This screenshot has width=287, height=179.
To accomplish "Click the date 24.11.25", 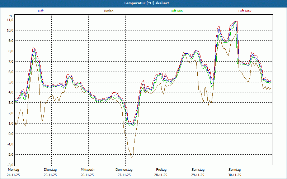I will click(13, 175).
